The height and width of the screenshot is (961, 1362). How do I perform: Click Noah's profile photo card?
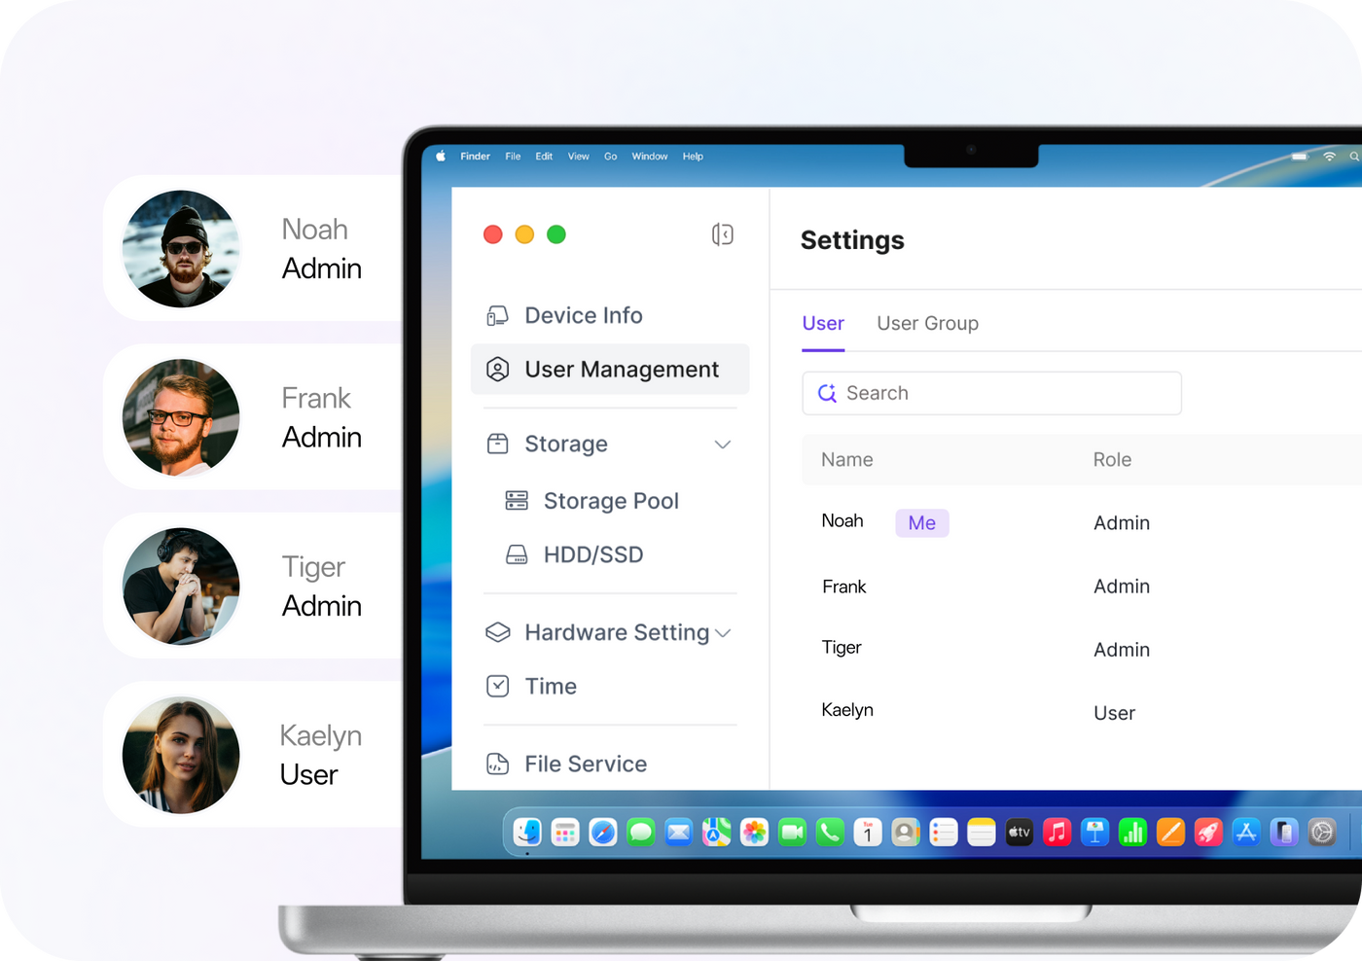pyautogui.click(x=181, y=249)
